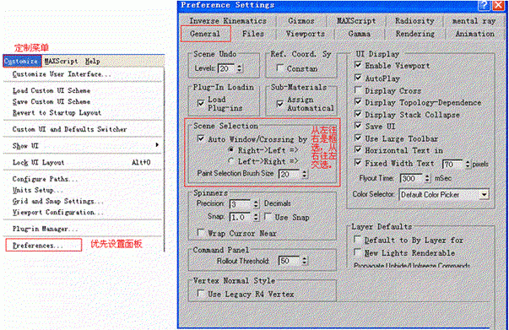Screen dimensions: 509x330
Task: Enable Use Legacy R4 Vertex checkbox
Action: 201,294
